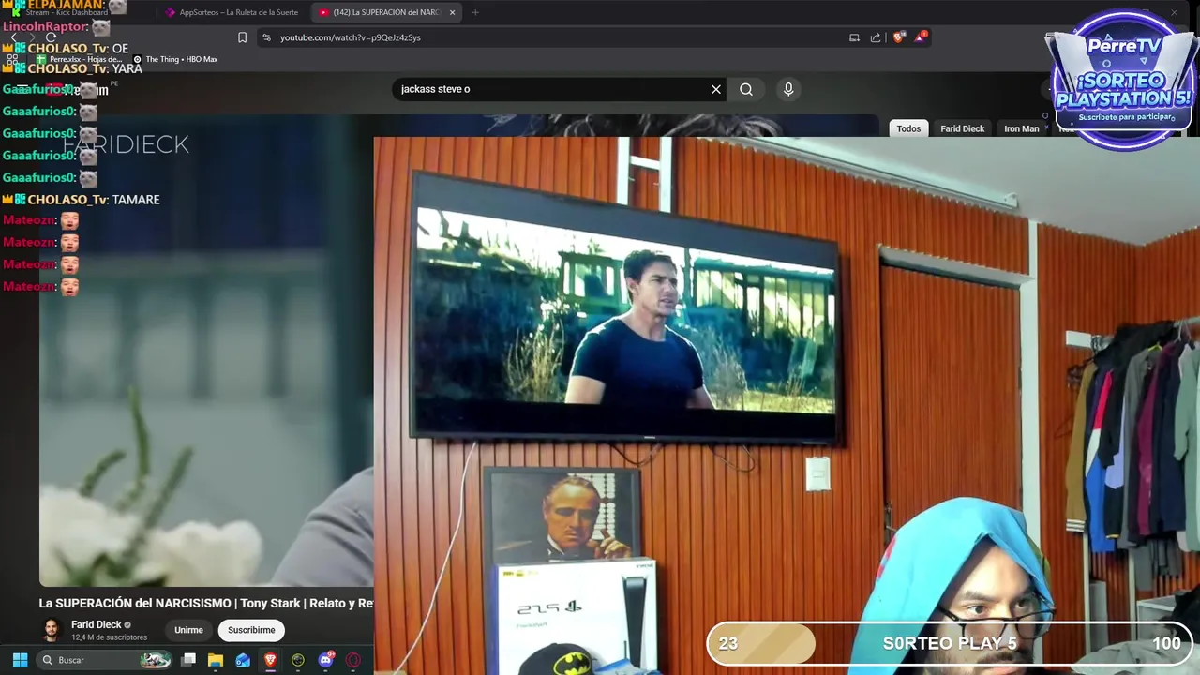The height and width of the screenshot is (675, 1200).
Task: Open the Windows Start menu
Action: [20, 660]
